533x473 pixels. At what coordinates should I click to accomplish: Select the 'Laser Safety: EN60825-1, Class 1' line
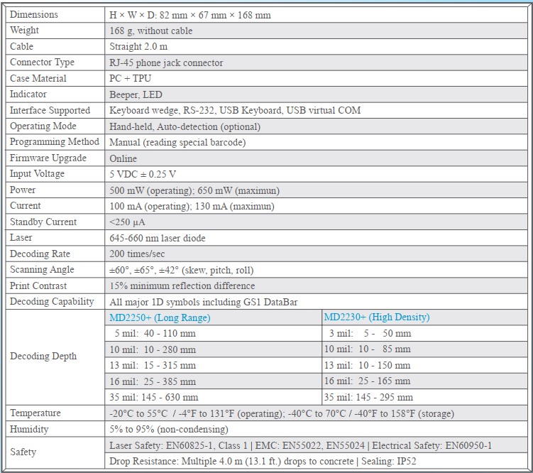tap(300, 445)
